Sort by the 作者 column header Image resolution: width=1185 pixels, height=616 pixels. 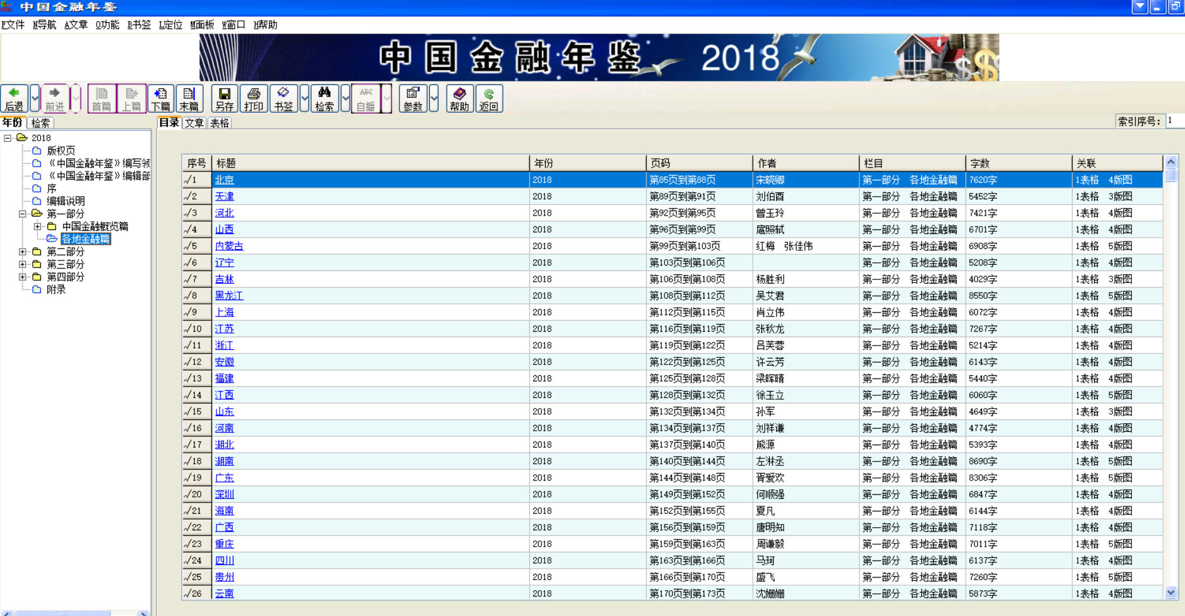click(806, 163)
